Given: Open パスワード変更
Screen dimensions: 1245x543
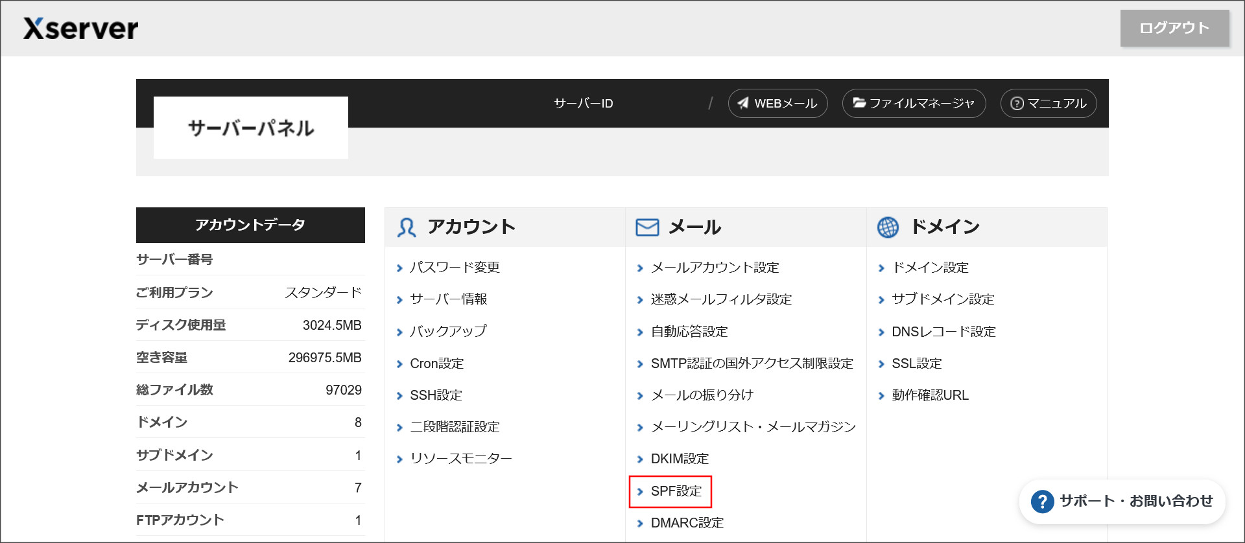Looking at the screenshot, I should (455, 268).
